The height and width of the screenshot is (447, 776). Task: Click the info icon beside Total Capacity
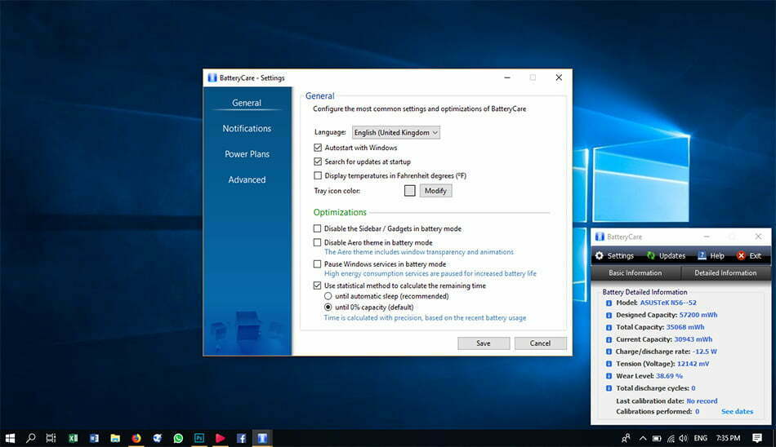pos(609,327)
